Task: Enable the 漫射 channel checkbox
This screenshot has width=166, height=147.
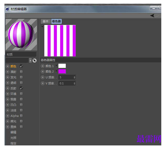Action: [21, 72]
